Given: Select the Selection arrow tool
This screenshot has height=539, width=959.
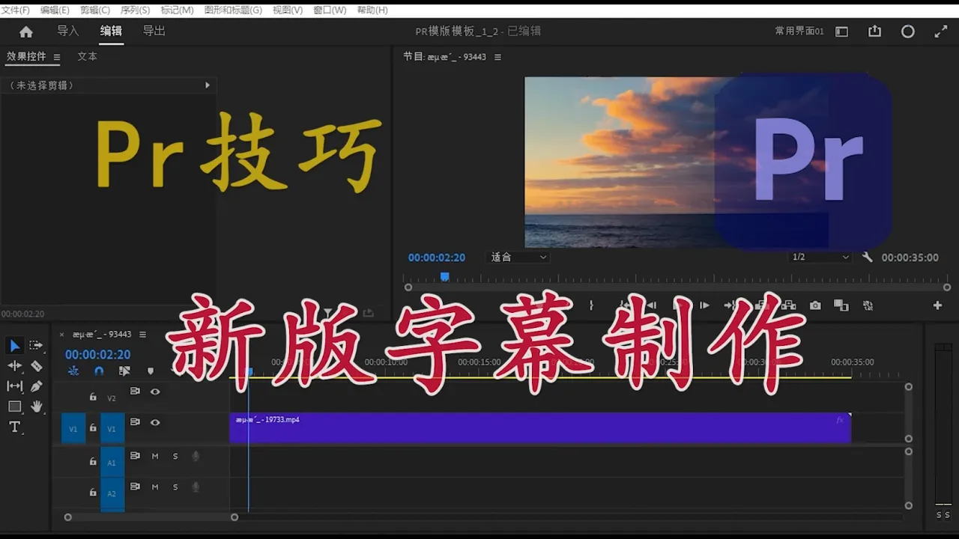Looking at the screenshot, I should tap(15, 345).
